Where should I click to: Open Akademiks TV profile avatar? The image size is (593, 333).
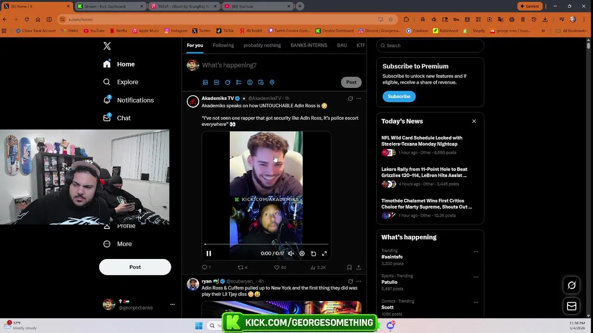193,101
